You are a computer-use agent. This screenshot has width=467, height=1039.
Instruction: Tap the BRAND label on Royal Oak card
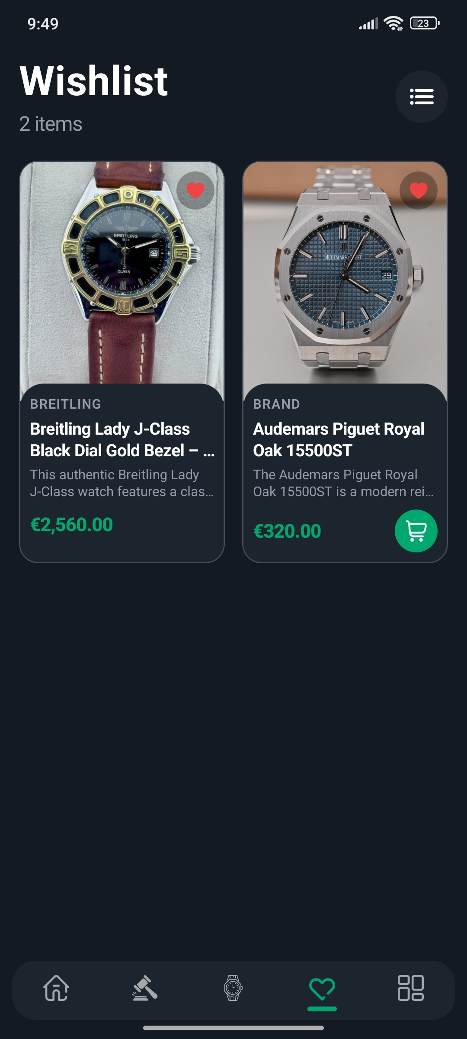point(276,404)
